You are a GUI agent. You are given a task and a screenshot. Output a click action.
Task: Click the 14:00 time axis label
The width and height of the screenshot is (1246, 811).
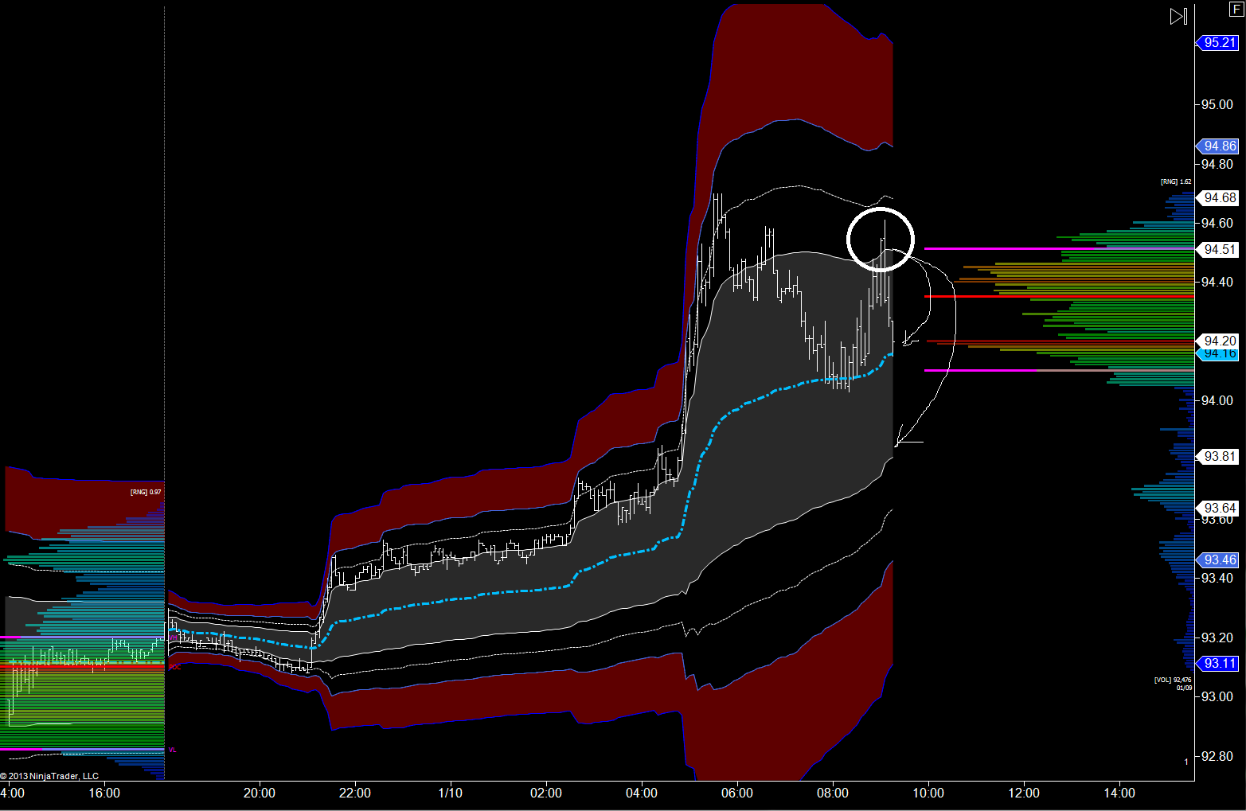tap(1119, 793)
